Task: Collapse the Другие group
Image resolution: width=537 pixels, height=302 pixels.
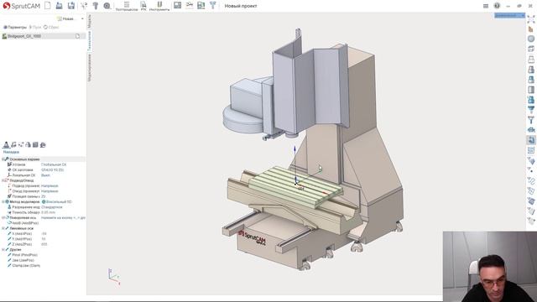Action: 3,250
